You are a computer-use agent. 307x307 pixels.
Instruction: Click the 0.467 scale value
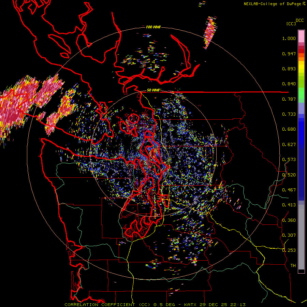pos(289,190)
